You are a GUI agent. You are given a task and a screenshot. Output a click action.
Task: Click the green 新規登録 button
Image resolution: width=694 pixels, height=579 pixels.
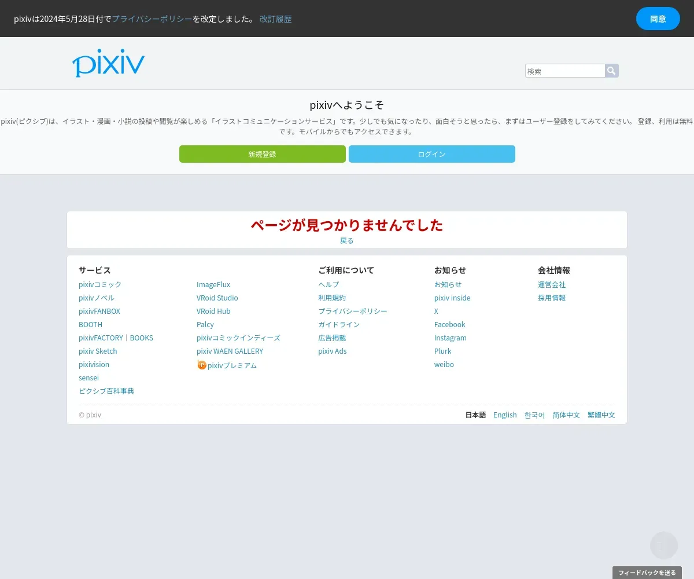click(263, 154)
